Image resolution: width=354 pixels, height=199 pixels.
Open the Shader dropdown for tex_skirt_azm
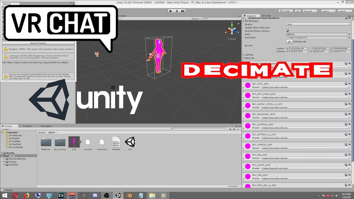click(306, 87)
